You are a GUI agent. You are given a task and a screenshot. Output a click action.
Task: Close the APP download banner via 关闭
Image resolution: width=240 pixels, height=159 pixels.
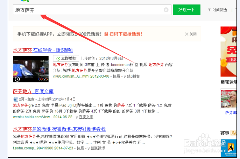tap(191, 34)
